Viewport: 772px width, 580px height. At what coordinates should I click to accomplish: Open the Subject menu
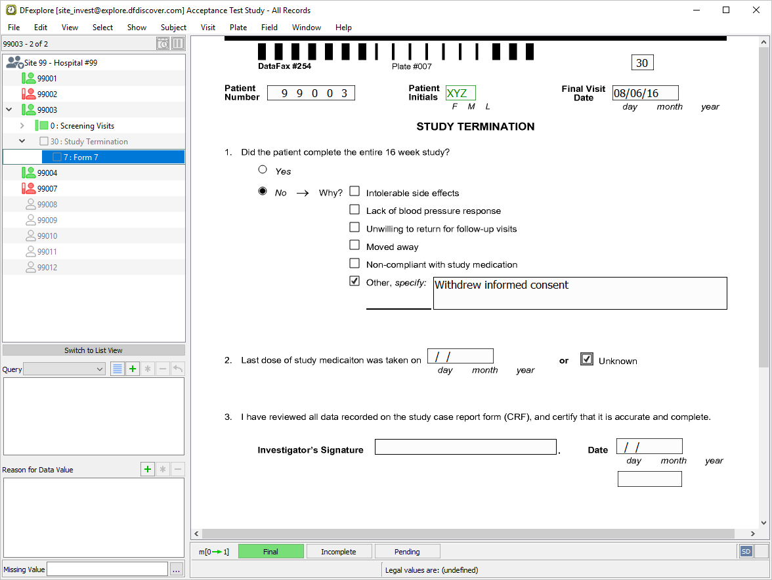173,28
